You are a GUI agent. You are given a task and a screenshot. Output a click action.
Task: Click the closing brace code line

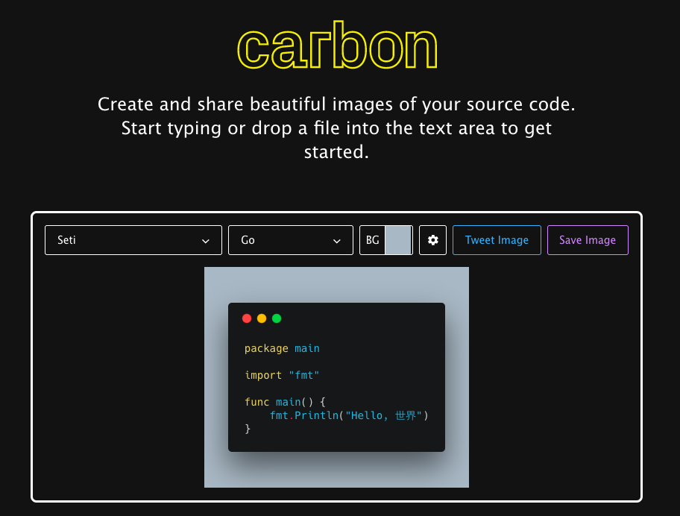pyautogui.click(x=248, y=429)
